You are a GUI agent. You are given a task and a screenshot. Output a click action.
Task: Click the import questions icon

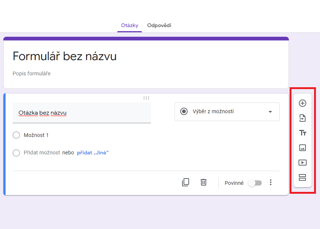tap(303, 118)
